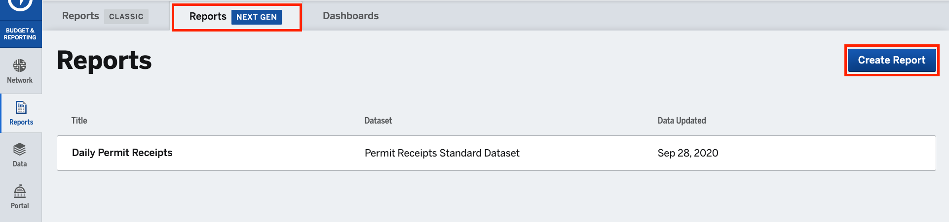Click the Portal label in sidebar
Viewport: 949px width, 222px height.
tap(20, 206)
